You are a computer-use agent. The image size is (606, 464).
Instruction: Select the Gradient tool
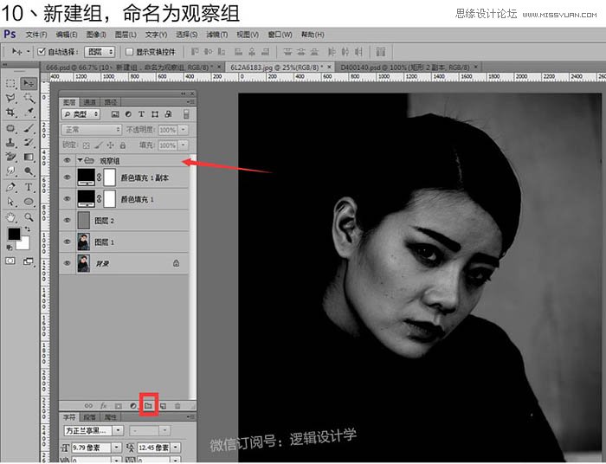[29, 157]
